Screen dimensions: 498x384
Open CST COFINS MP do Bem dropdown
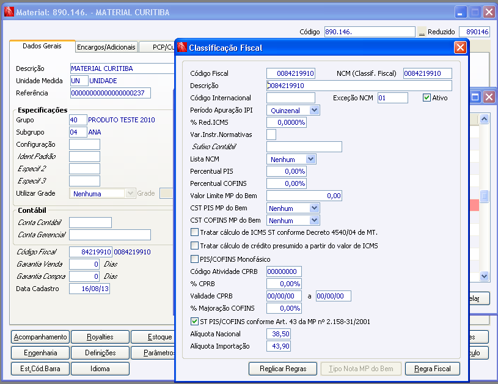314,220
